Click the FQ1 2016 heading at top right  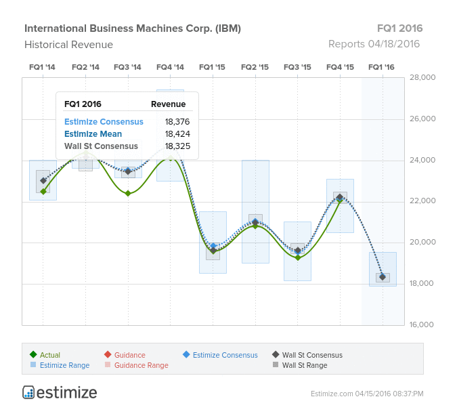[400, 28]
